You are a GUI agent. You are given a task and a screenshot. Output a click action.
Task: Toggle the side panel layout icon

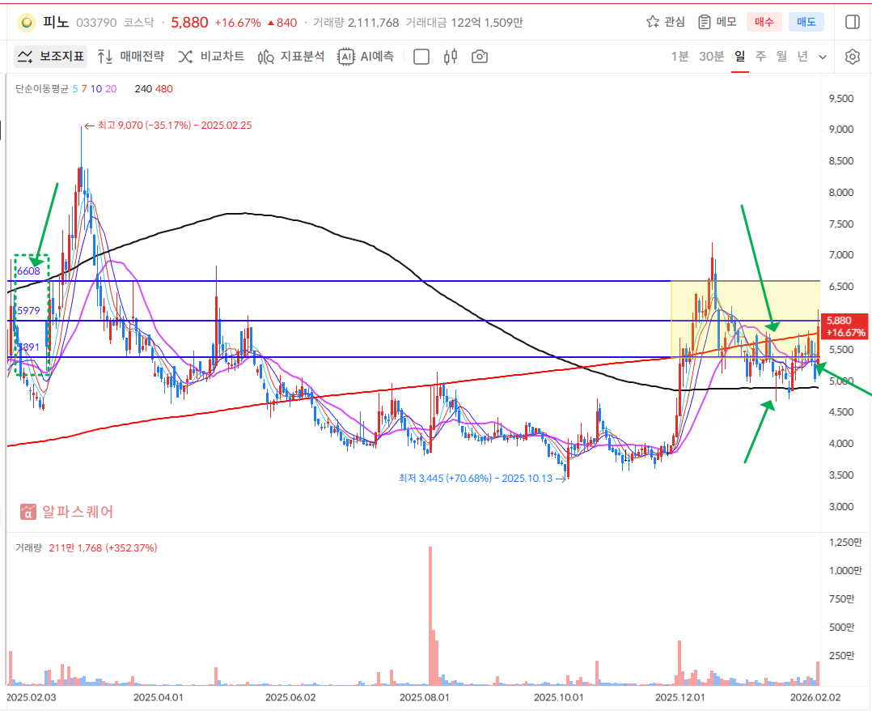pyautogui.click(x=852, y=22)
